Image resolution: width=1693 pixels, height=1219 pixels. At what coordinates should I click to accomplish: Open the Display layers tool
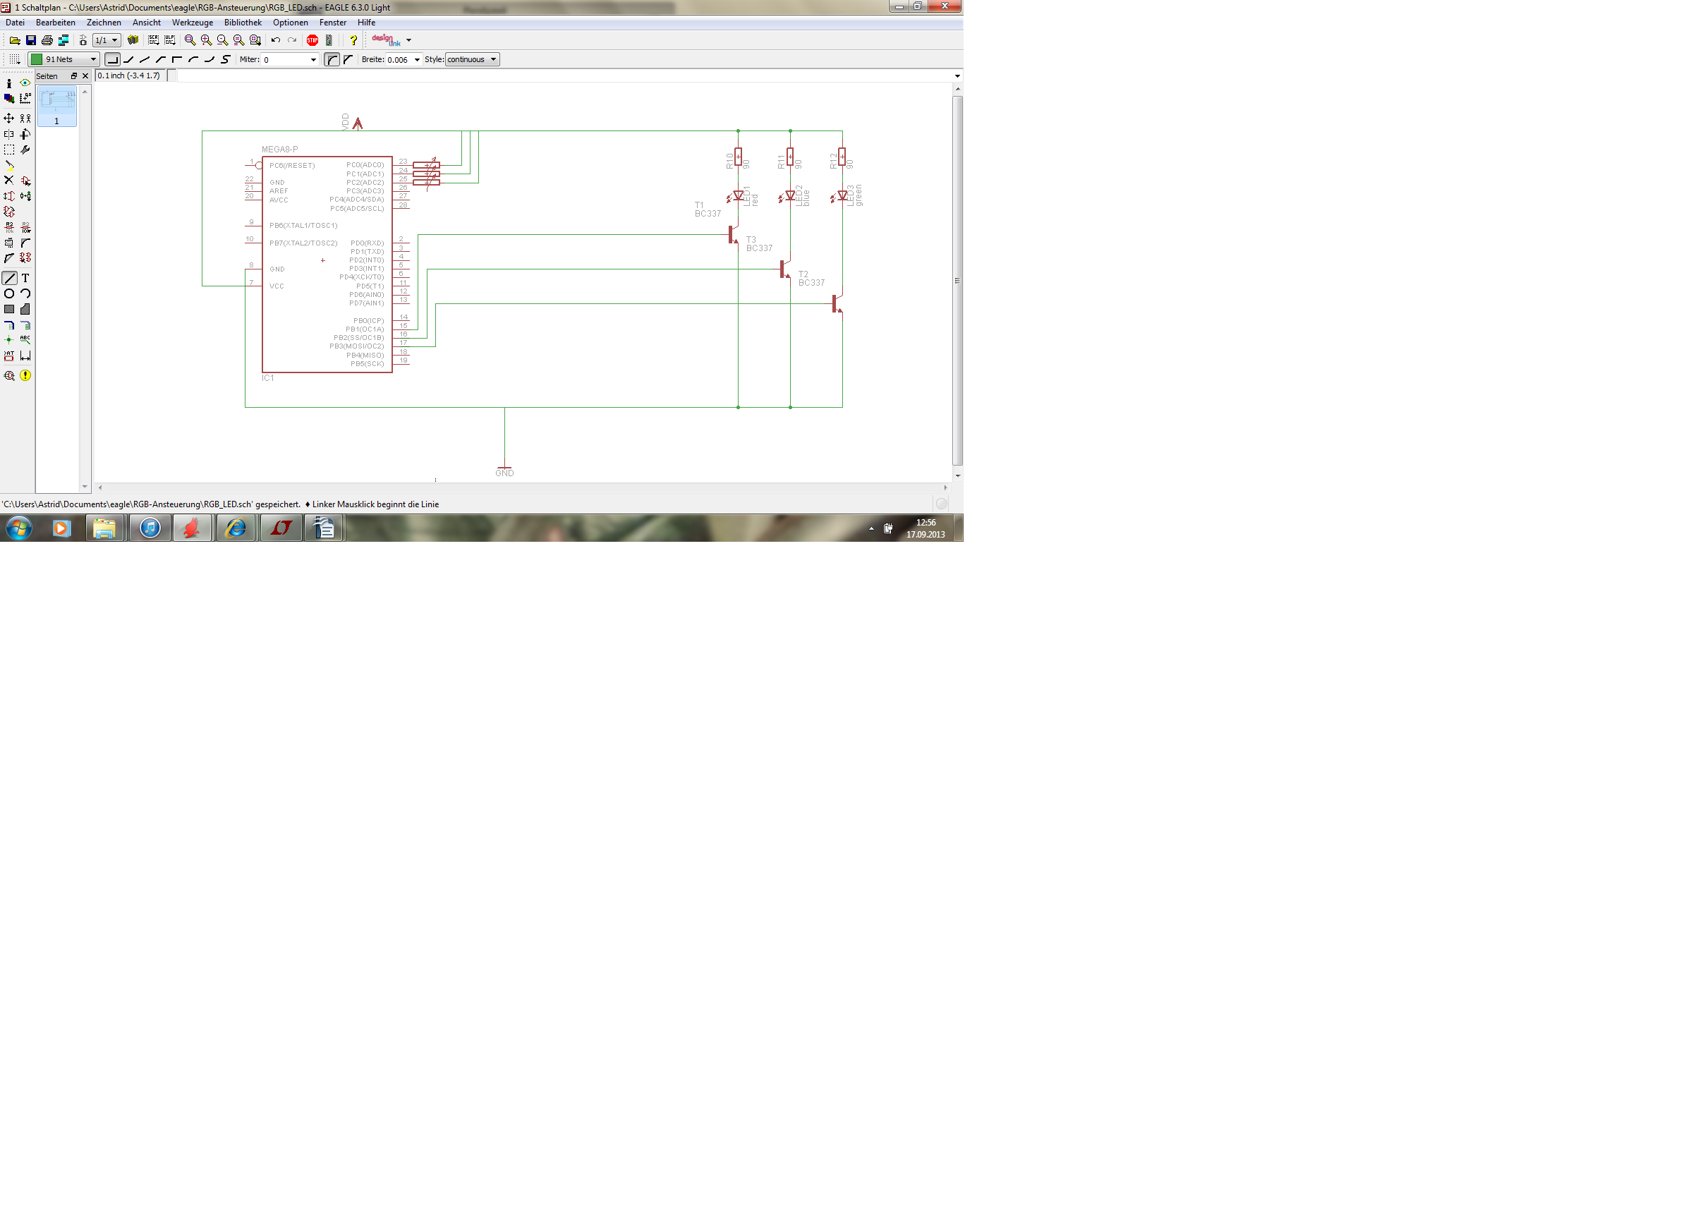coord(9,99)
